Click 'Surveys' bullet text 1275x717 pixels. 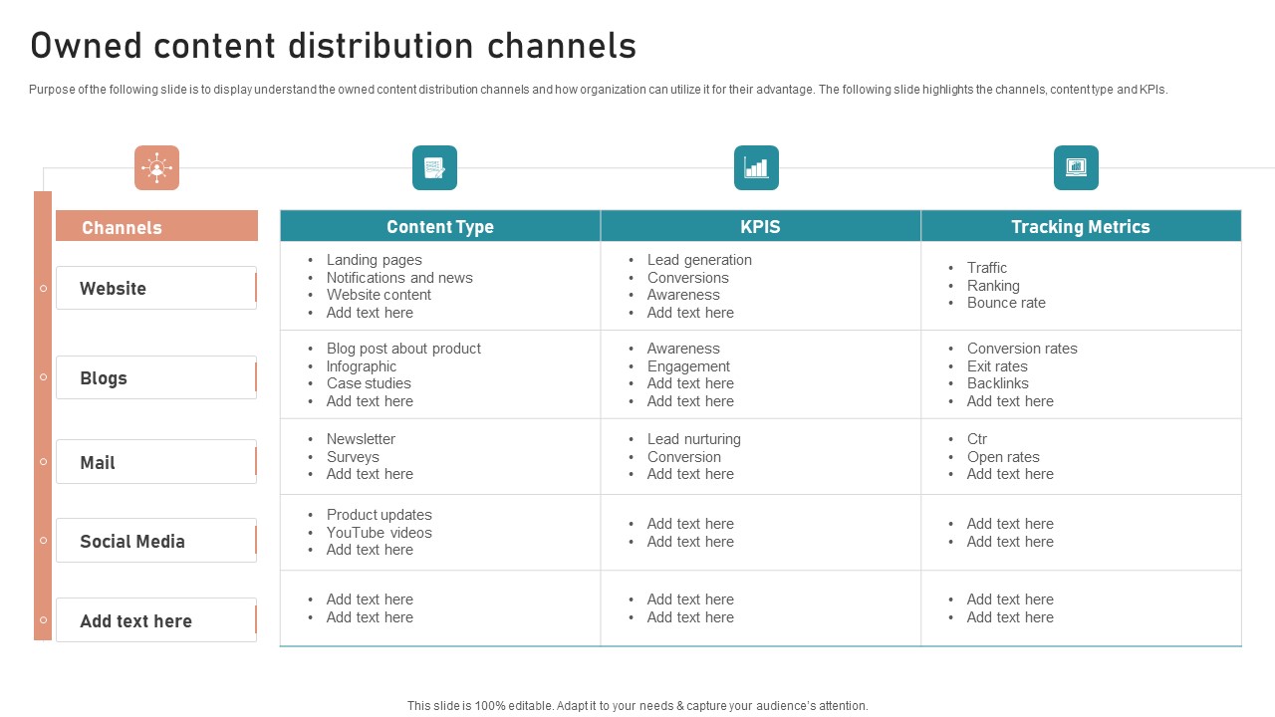coord(353,457)
